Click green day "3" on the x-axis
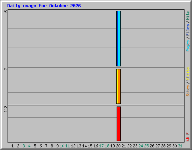This screenshot has width=192, height=150. tap(24, 146)
